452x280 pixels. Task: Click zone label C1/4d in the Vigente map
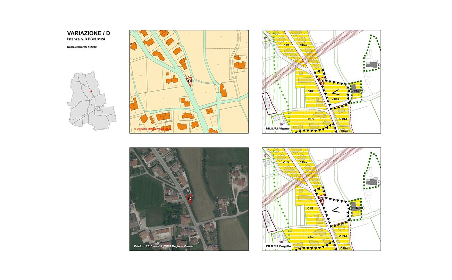pos(343,119)
